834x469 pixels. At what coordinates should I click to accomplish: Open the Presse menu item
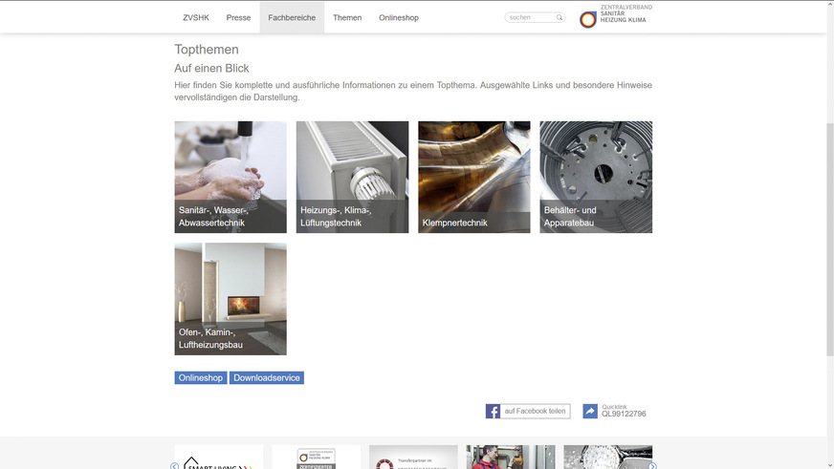(x=238, y=18)
